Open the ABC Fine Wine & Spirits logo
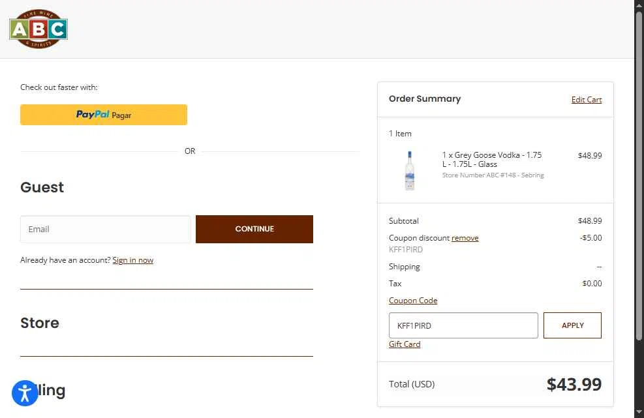The height and width of the screenshot is (418, 644). click(38, 29)
